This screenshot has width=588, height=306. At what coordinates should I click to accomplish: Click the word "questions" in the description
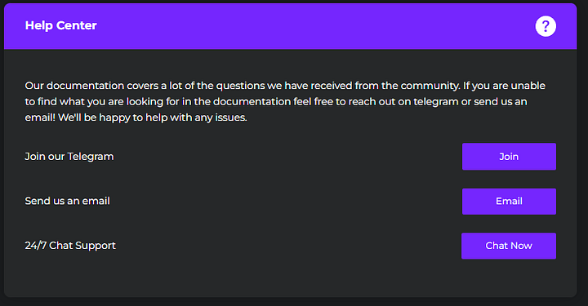coord(240,86)
